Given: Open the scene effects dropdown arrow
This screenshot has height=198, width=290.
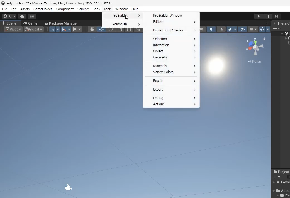Looking at the screenshot, I should coord(235,29).
